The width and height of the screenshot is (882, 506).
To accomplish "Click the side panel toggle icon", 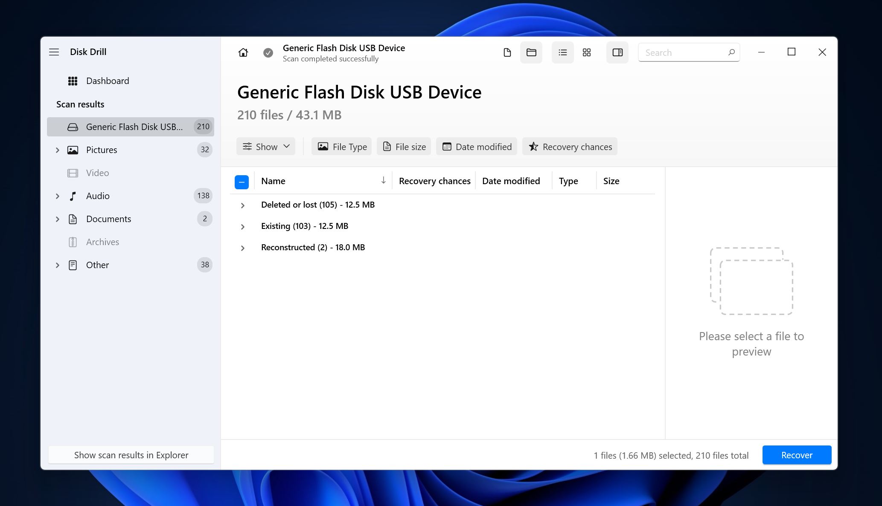I will pos(618,52).
